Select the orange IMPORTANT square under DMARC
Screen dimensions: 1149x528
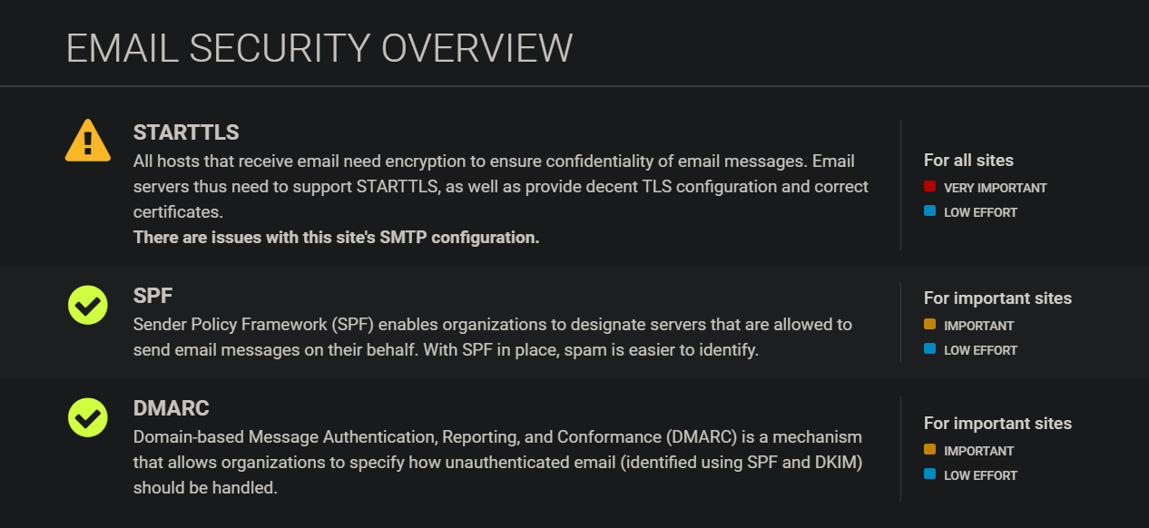931,449
